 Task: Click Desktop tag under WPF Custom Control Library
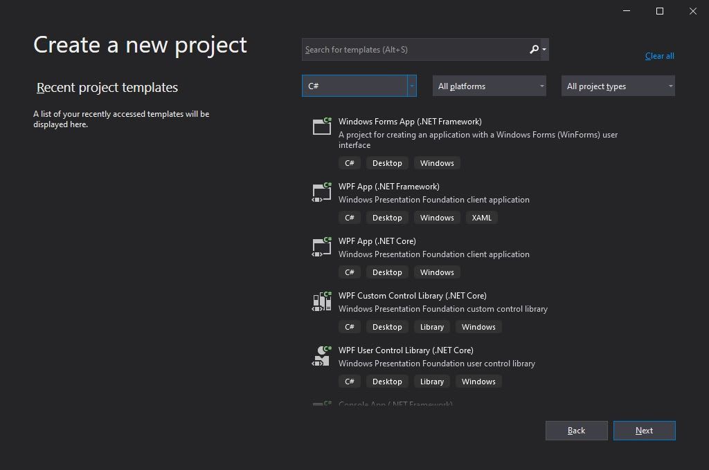387,327
